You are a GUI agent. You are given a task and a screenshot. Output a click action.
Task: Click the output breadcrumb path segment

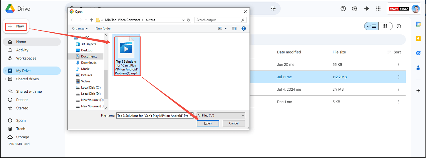(x=150, y=20)
